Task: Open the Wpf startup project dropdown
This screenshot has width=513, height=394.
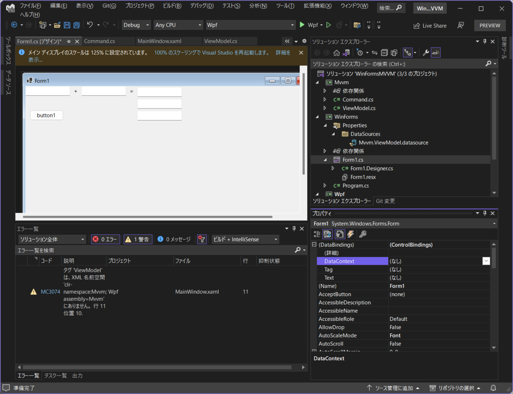Action: [251, 25]
